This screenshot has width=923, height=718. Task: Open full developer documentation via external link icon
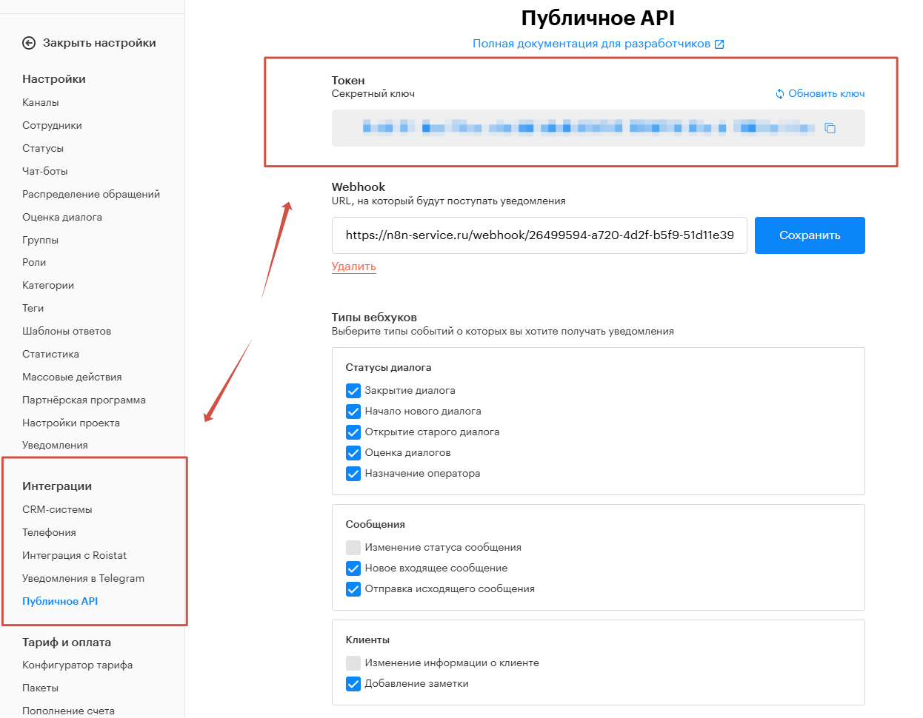pyautogui.click(x=719, y=44)
